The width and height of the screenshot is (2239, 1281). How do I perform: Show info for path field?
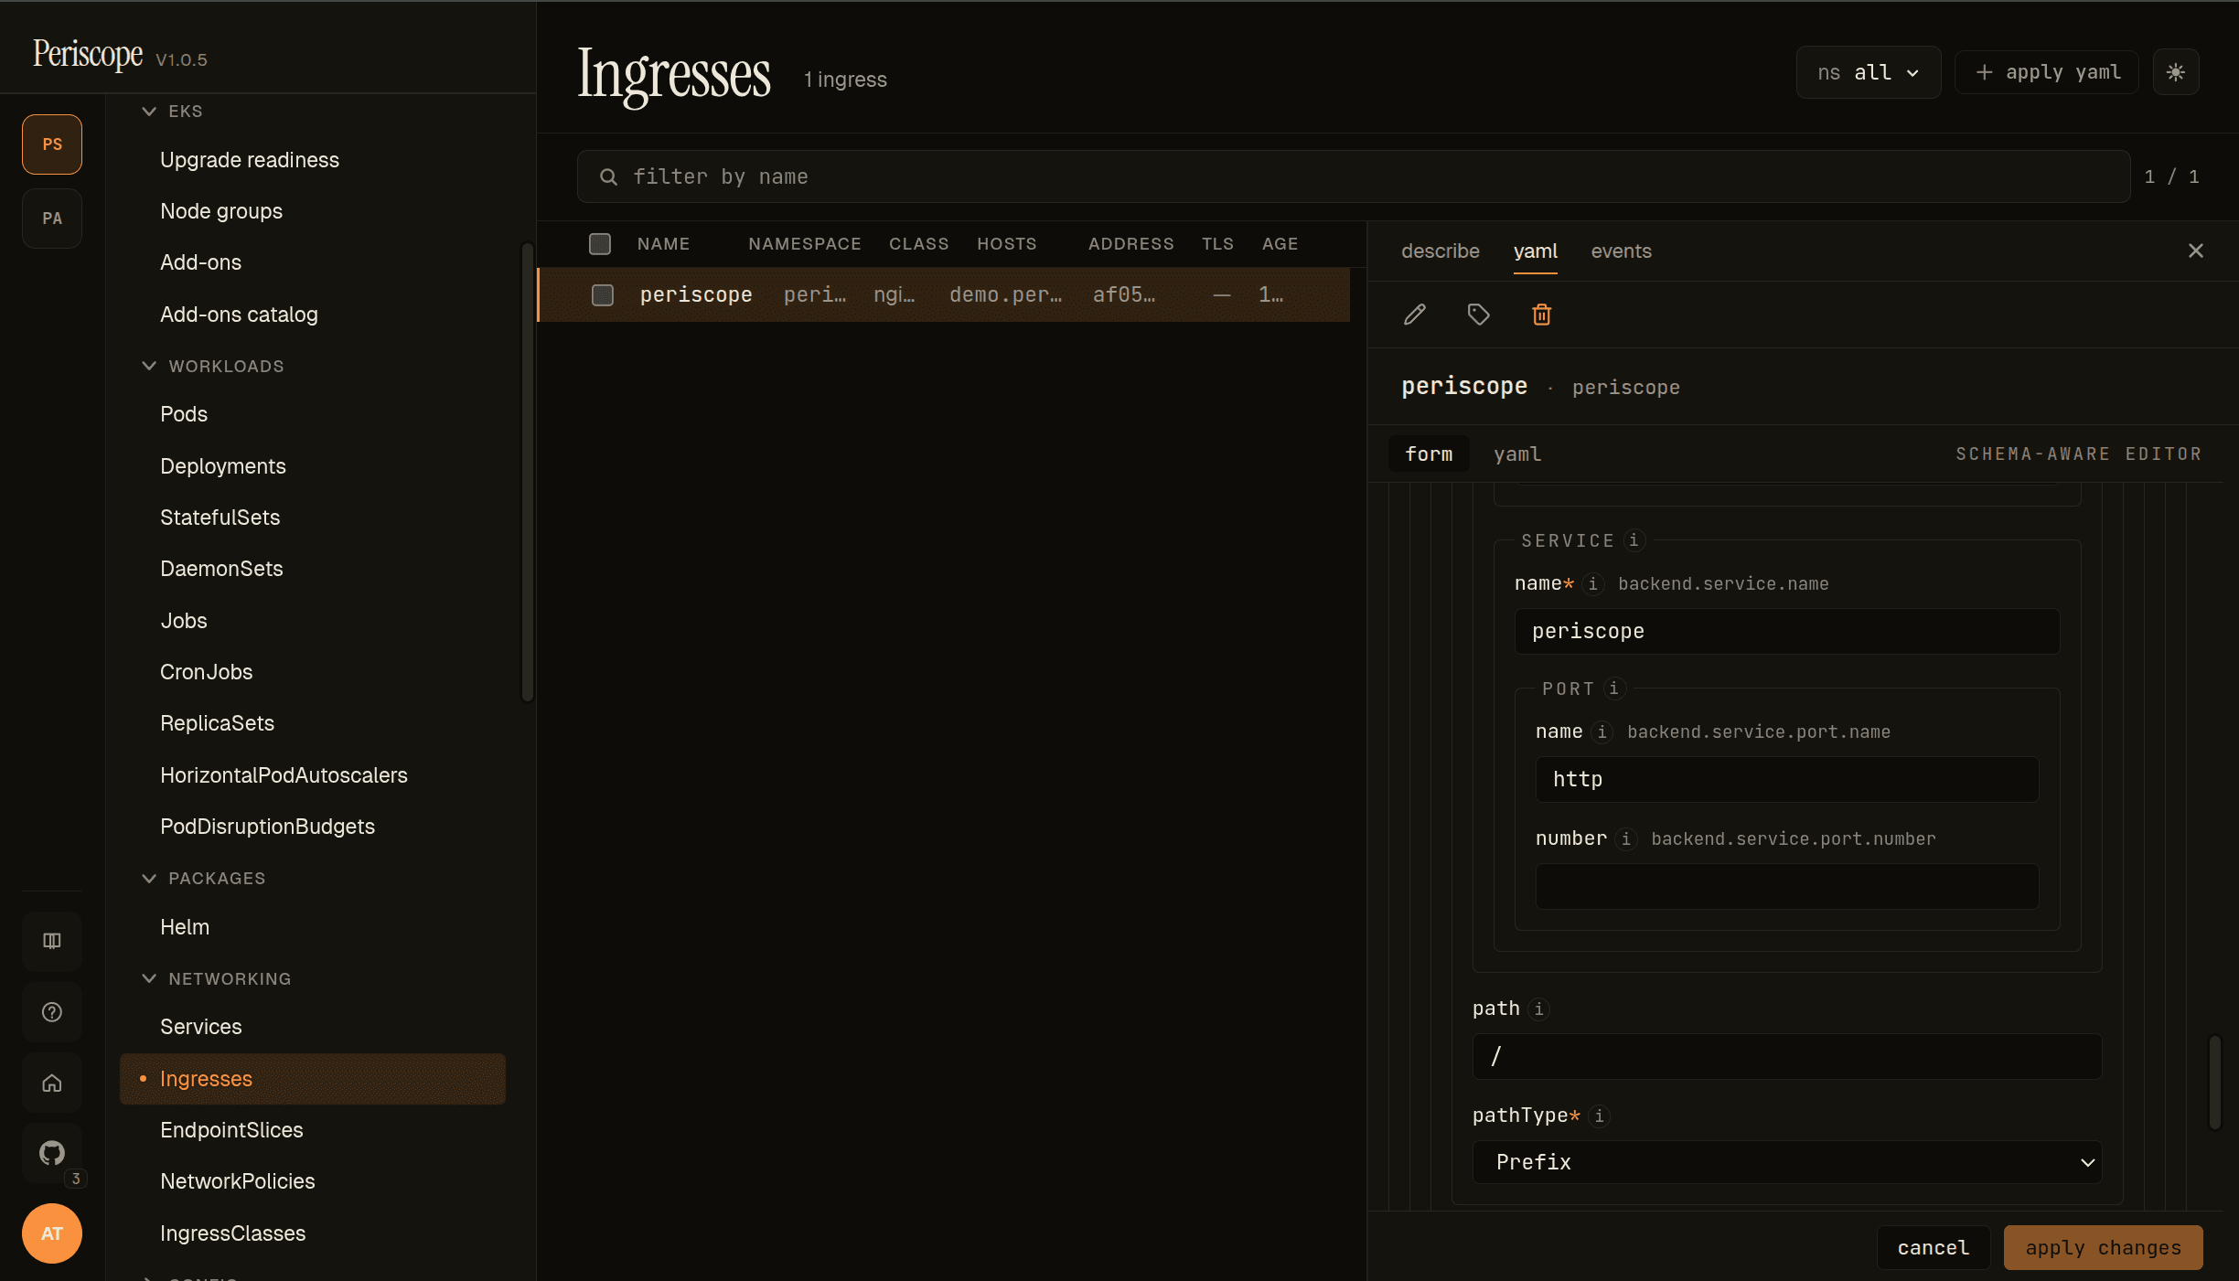(x=1538, y=1009)
